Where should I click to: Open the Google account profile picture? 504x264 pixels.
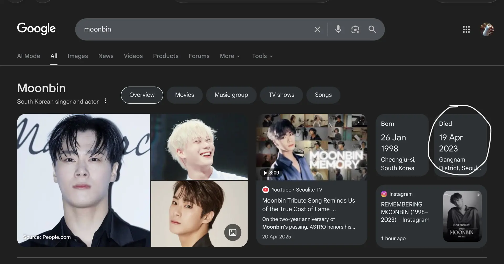pos(487,29)
